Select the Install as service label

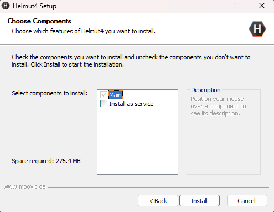[x=131, y=104]
